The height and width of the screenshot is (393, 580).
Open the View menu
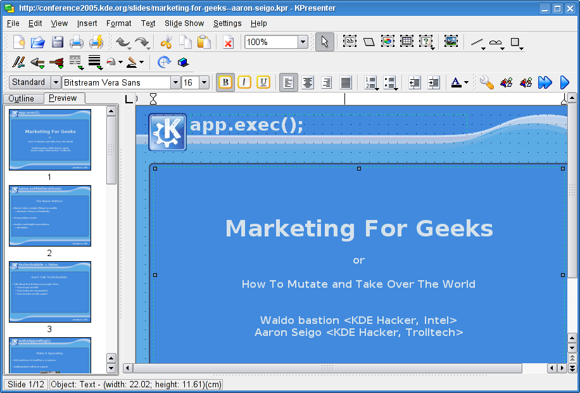pyautogui.click(x=59, y=23)
